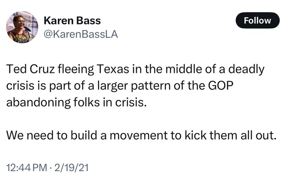The height and width of the screenshot is (179, 291).
Task: Click the word "Follow" inside black pill
Action: click(x=258, y=21)
